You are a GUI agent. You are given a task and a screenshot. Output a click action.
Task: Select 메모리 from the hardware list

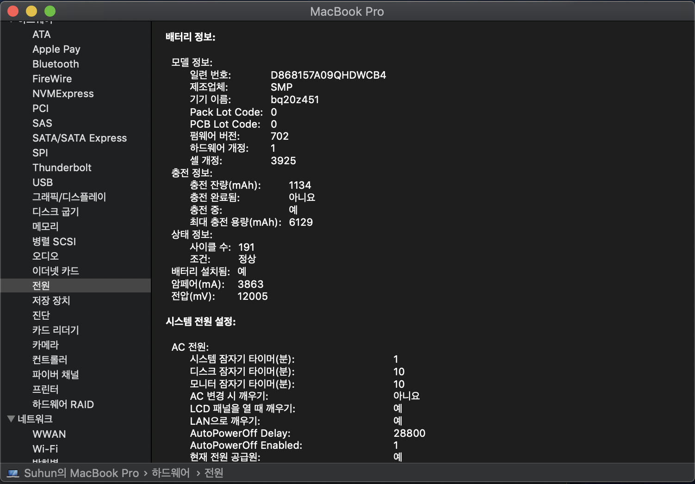pos(45,227)
